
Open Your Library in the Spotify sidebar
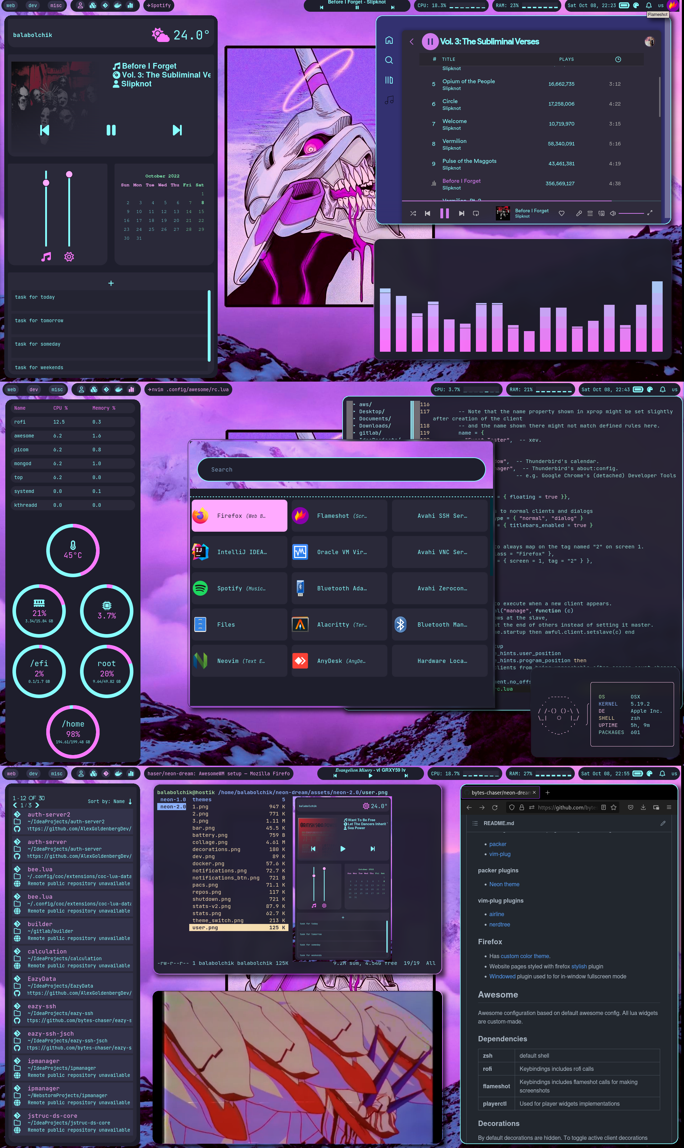[x=389, y=80]
